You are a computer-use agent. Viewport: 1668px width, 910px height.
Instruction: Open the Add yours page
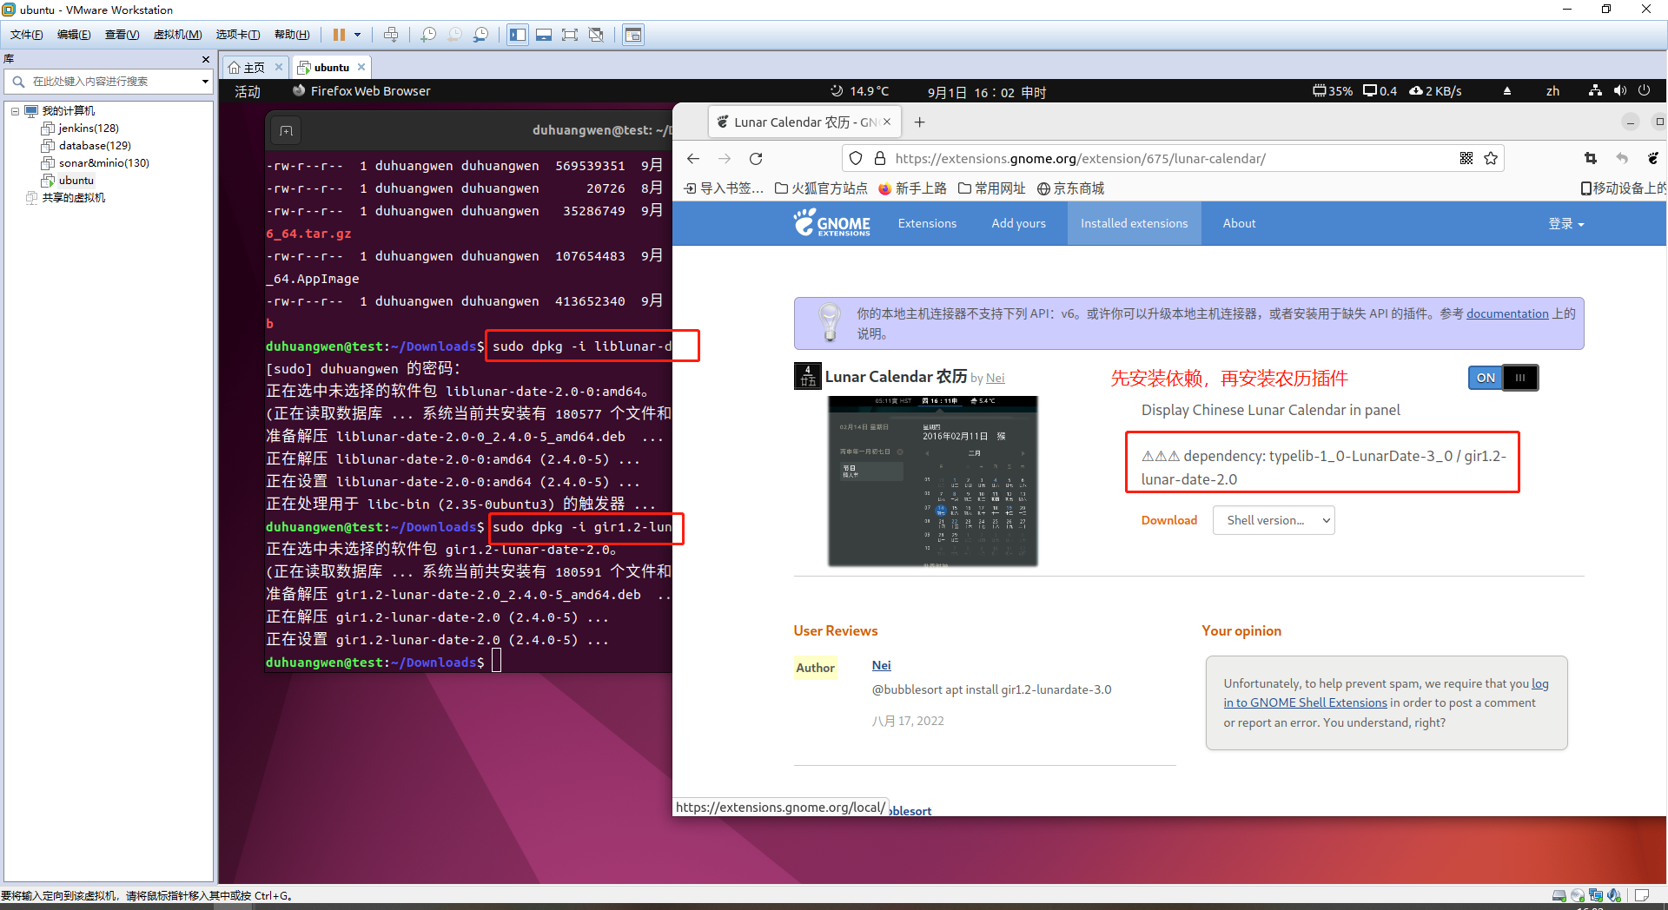(x=1018, y=223)
